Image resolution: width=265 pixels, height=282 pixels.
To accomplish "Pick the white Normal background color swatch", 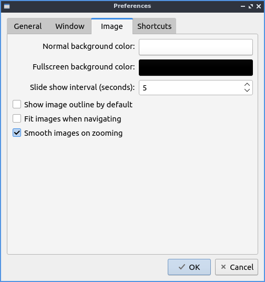I will [x=196, y=47].
